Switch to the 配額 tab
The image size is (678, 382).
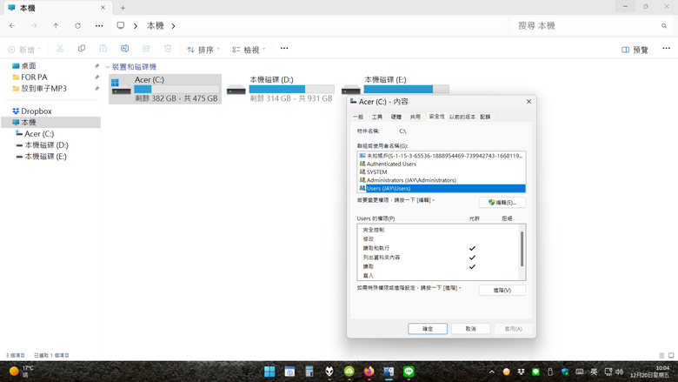(x=485, y=117)
